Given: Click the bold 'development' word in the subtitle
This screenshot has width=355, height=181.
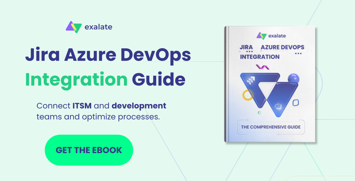Looking at the screenshot, I should (139, 106).
